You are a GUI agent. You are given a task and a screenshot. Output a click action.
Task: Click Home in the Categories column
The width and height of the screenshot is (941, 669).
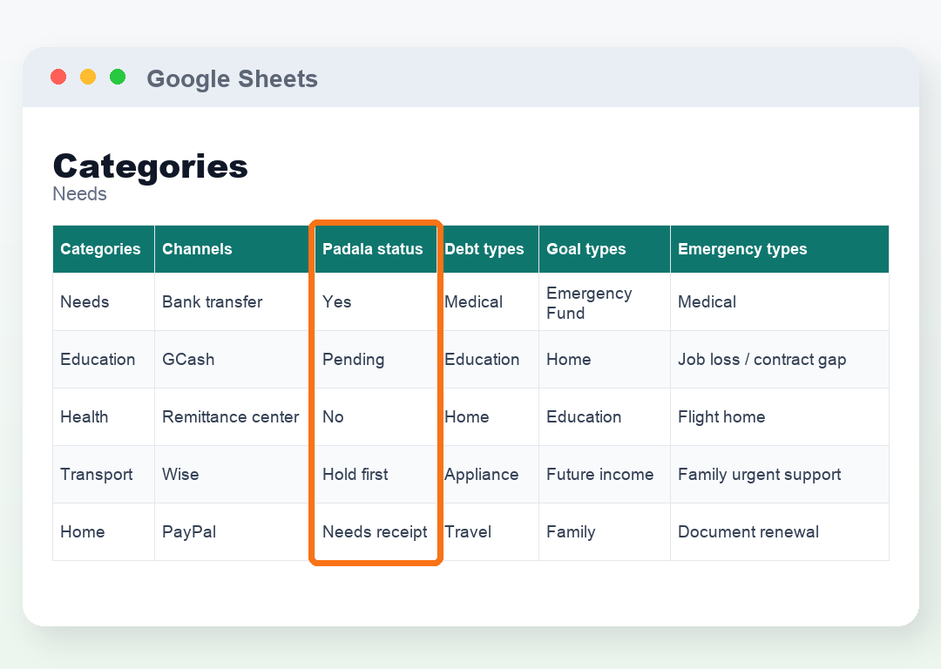104,532
